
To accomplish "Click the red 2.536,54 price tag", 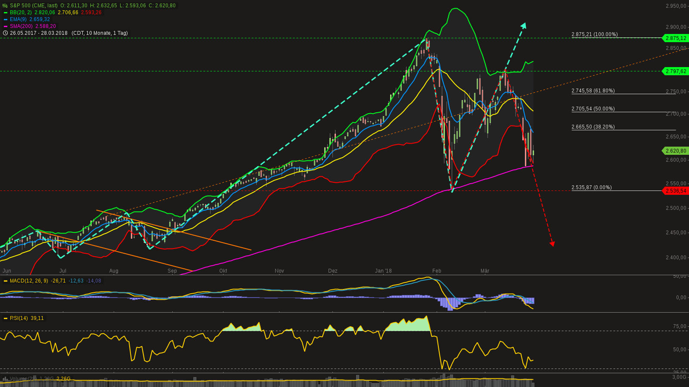I will tap(675, 190).
